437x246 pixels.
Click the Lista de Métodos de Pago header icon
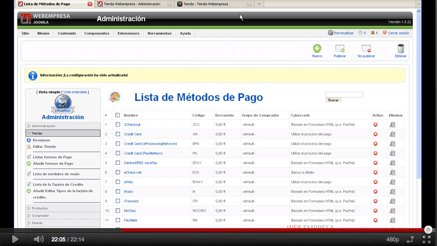pyautogui.click(x=115, y=97)
